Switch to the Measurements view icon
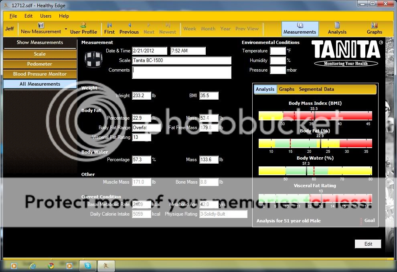 tap(300, 26)
